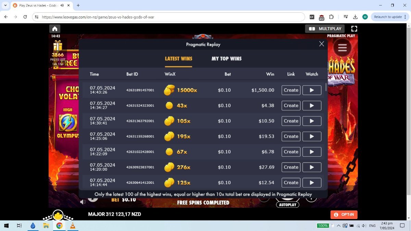
Task: Close the Pragmatic Replay dialog
Action: point(322,44)
